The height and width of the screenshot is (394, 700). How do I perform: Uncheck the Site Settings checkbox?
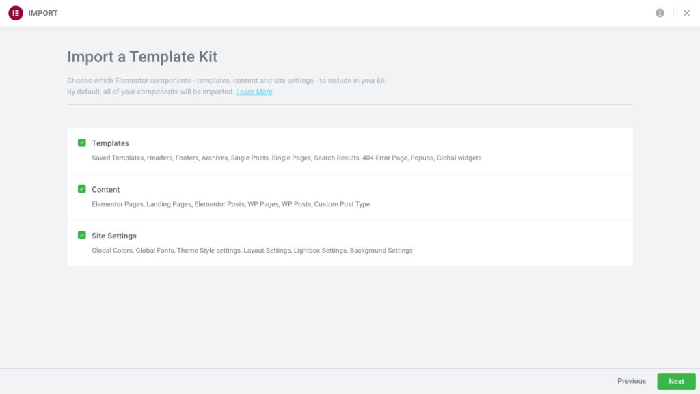[82, 235]
